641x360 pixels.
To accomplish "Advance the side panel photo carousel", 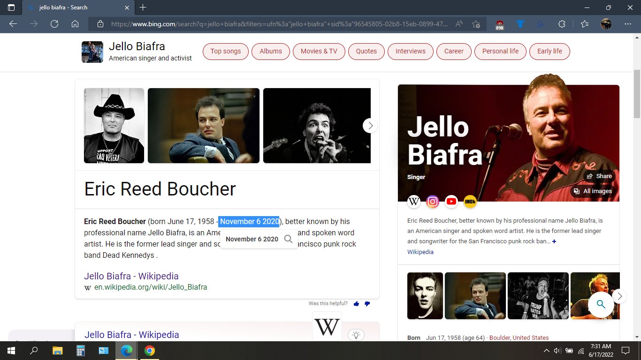I will pos(619,296).
